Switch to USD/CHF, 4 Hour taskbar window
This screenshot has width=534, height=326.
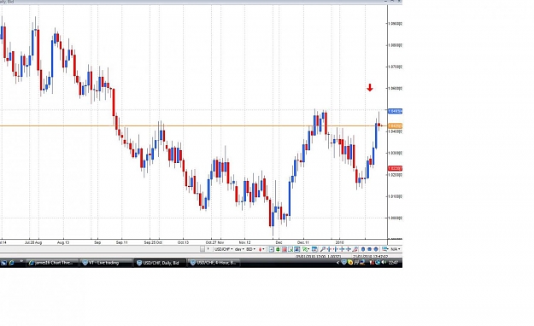click(214, 263)
